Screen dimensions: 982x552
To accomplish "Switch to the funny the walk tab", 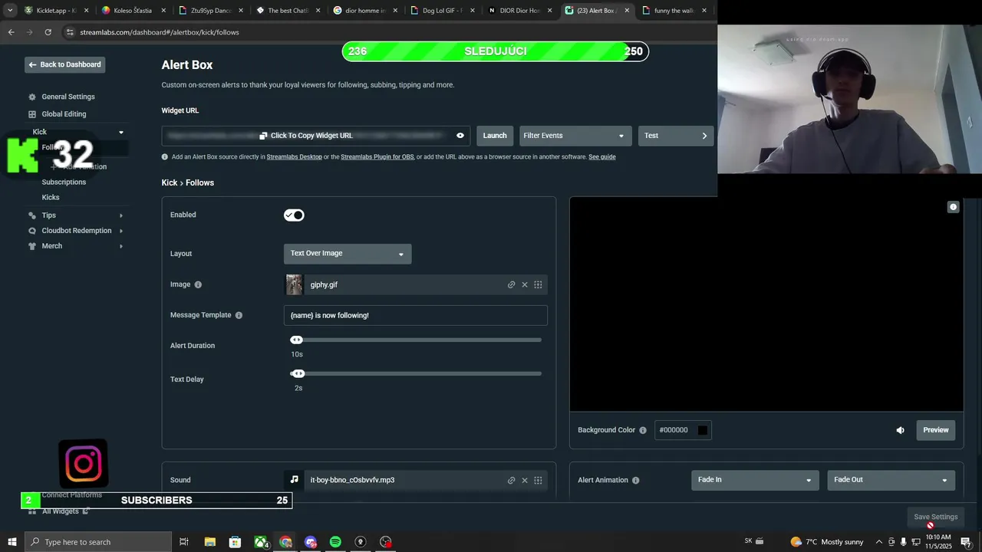I will coord(674,11).
